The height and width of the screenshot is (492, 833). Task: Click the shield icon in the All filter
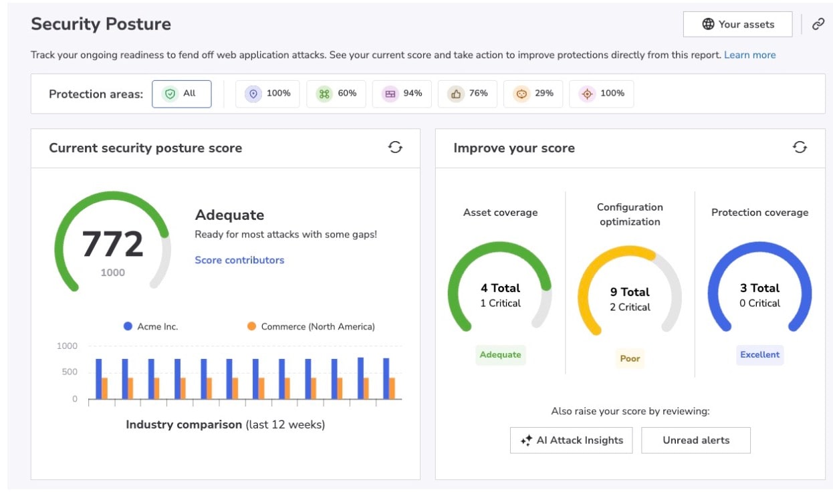pos(170,94)
